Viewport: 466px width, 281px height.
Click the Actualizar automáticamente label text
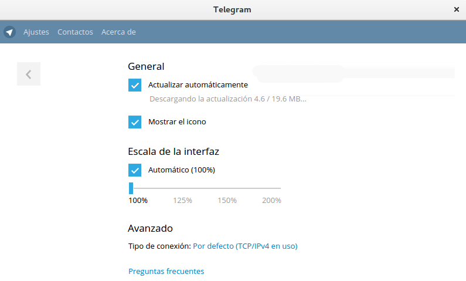198,84
